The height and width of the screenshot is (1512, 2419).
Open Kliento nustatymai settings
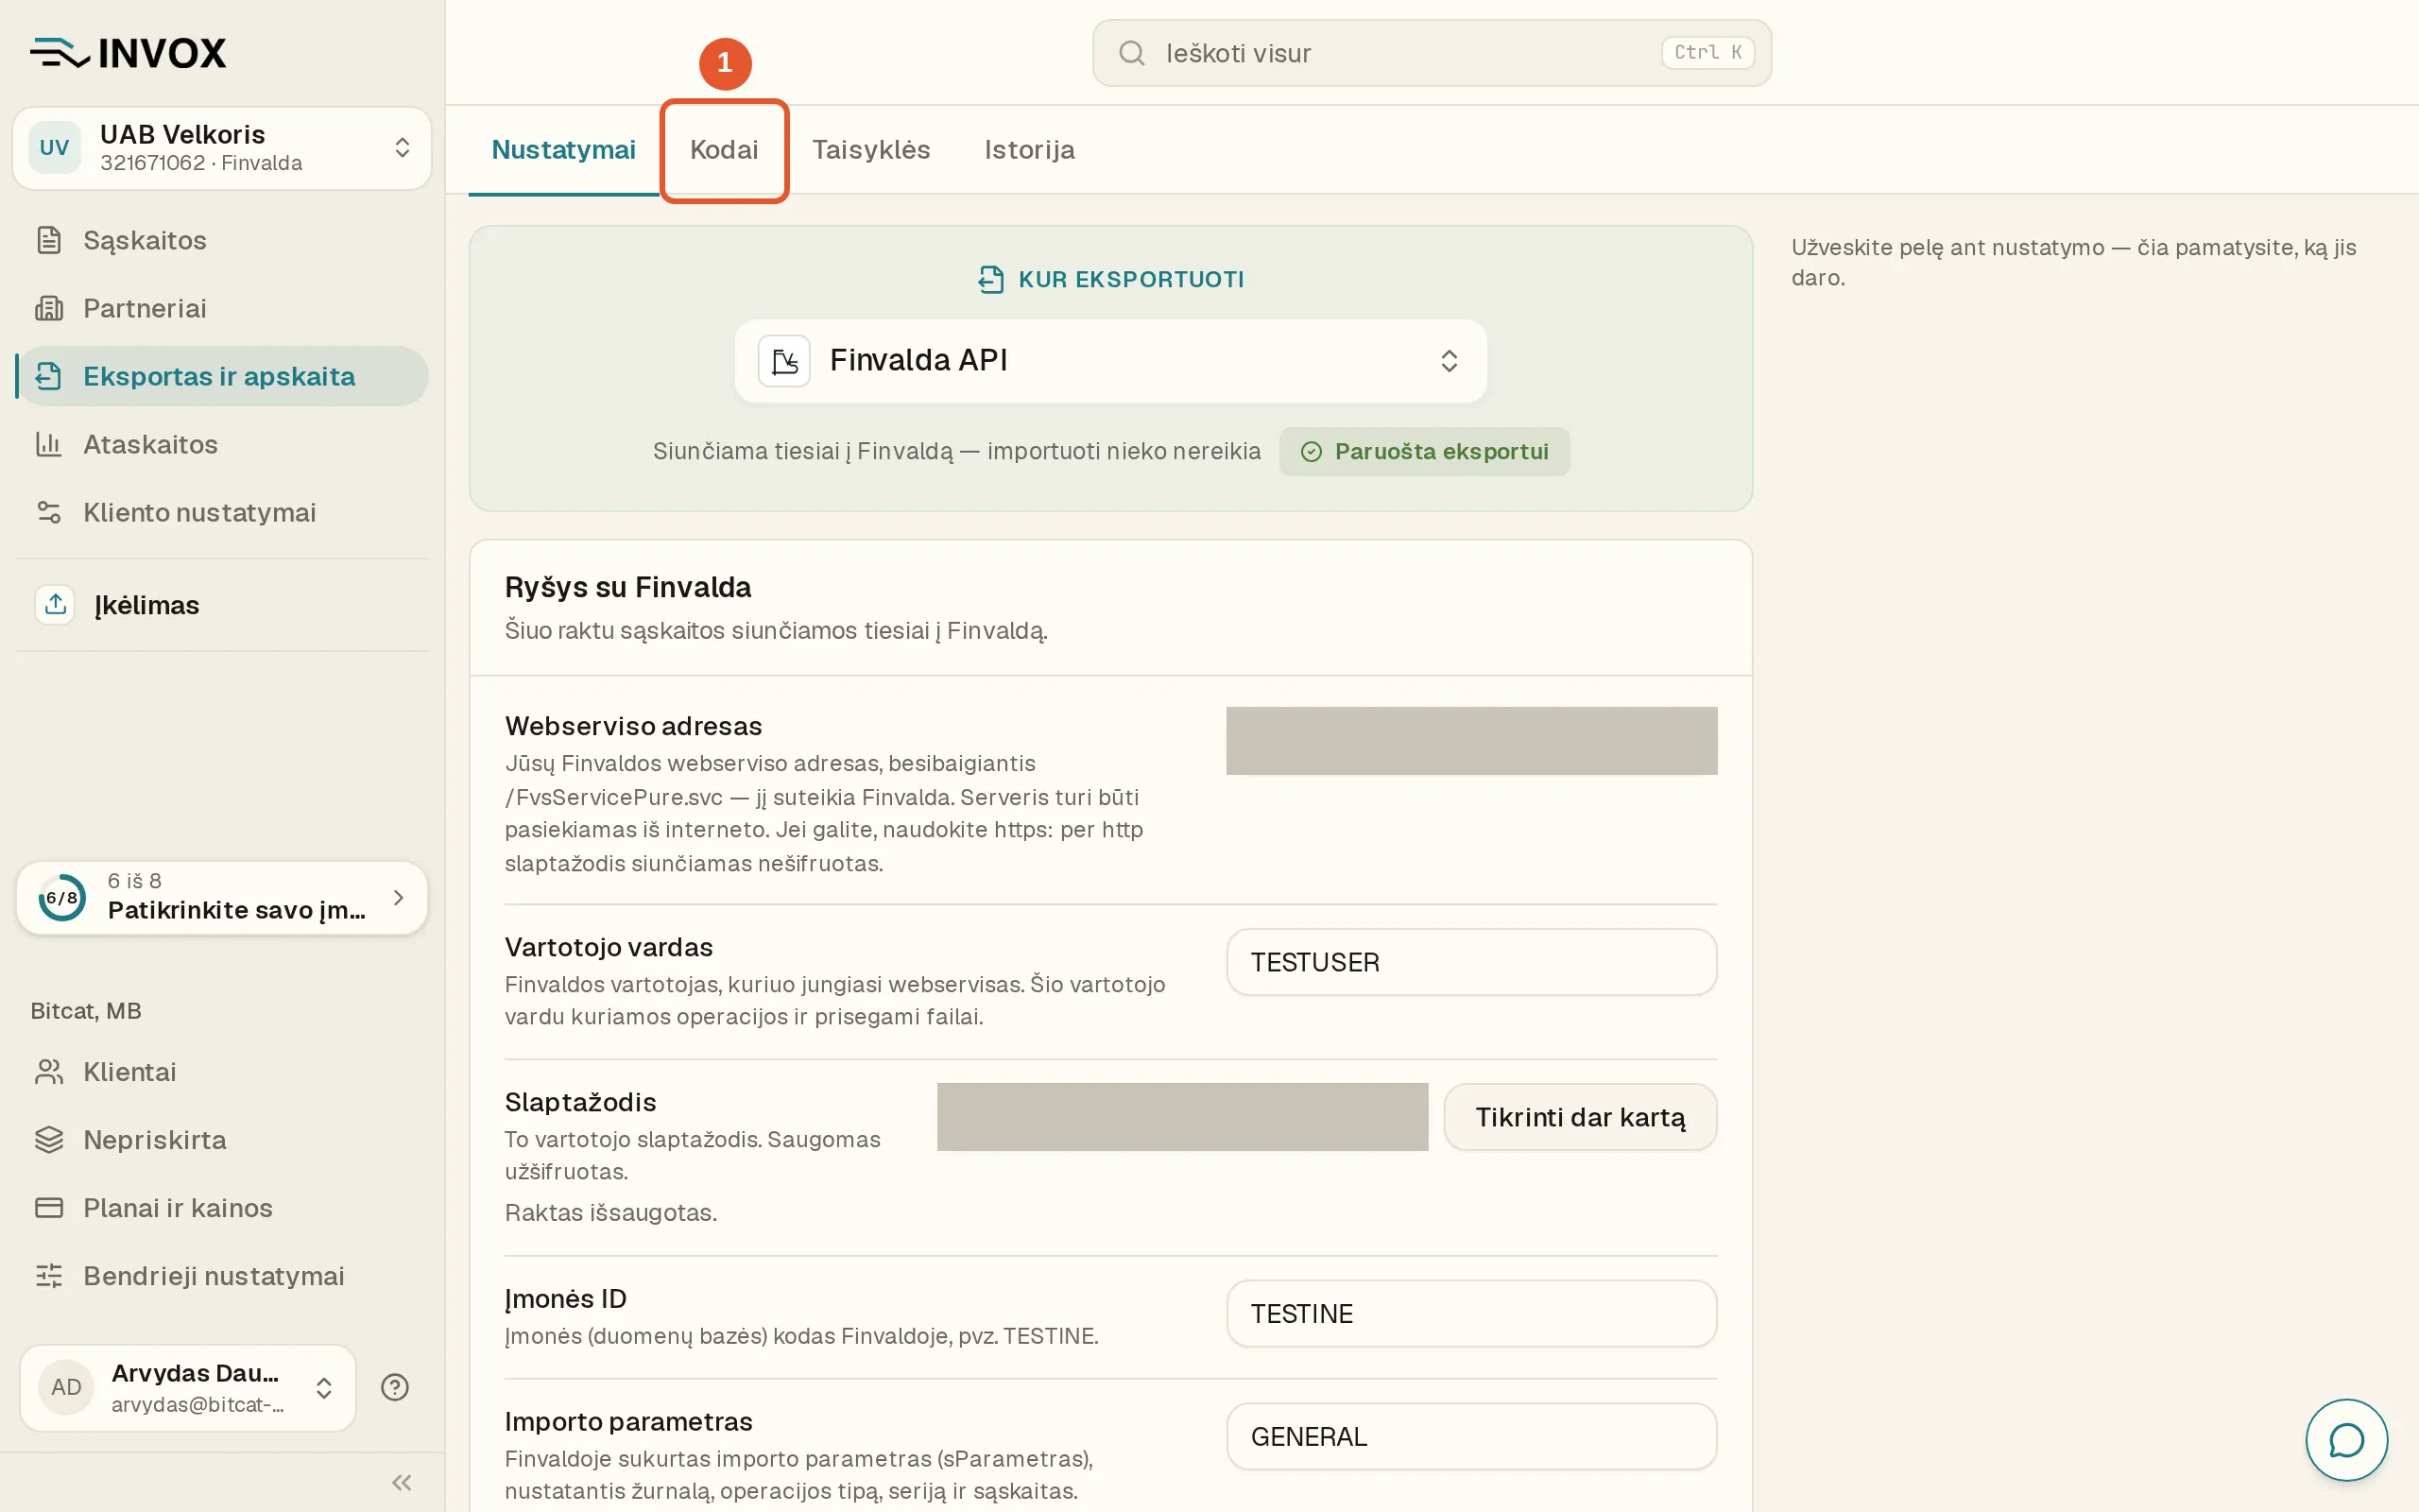(222, 512)
